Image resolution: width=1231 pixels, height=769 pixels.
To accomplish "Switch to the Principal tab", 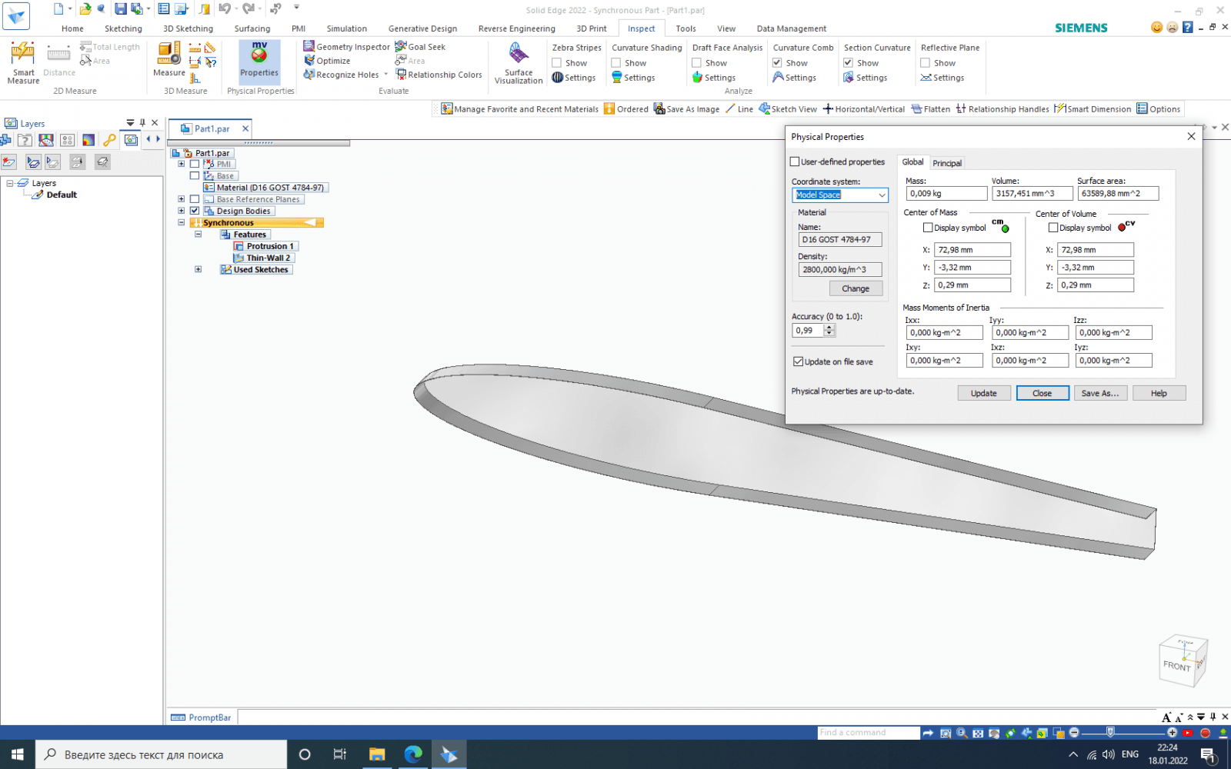I will click(947, 163).
